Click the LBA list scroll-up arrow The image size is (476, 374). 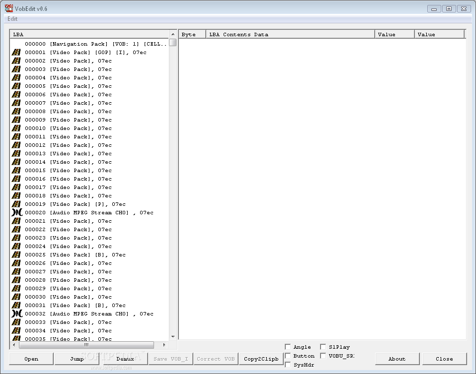click(x=173, y=34)
